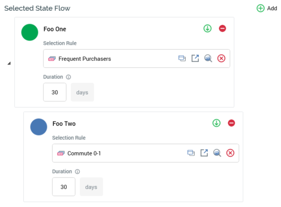Image resolution: width=281 pixels, height=207 pixels.
Task: Browse rules for Commute 0-1 field
Action: (191, 153)
